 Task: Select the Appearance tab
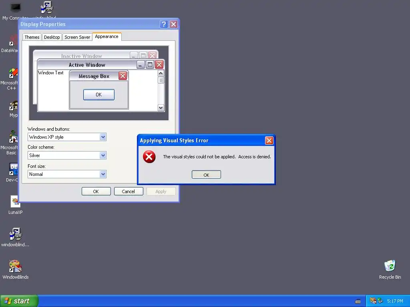click(x=107, y=36)
